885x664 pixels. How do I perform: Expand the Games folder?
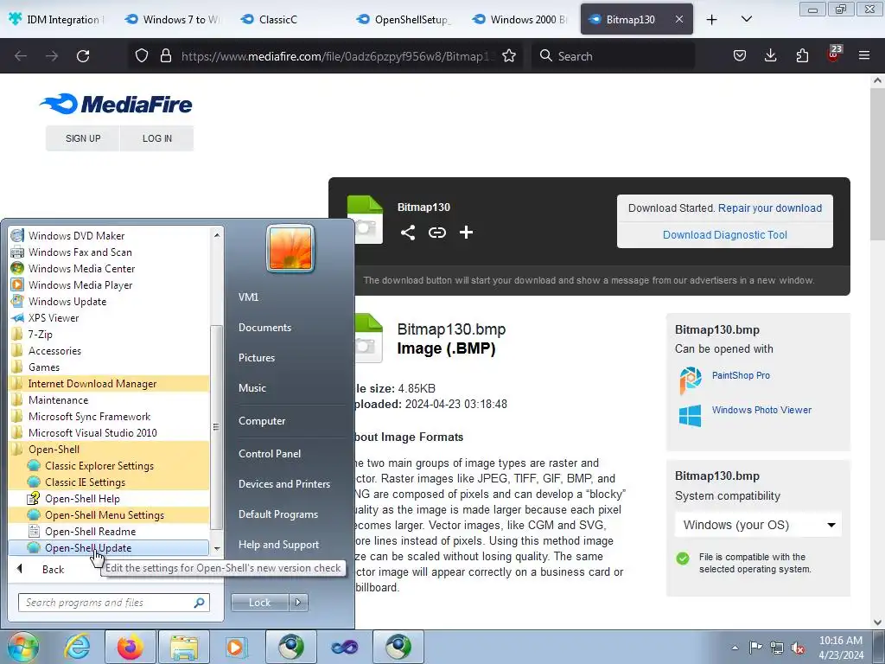tap(110, 367)
